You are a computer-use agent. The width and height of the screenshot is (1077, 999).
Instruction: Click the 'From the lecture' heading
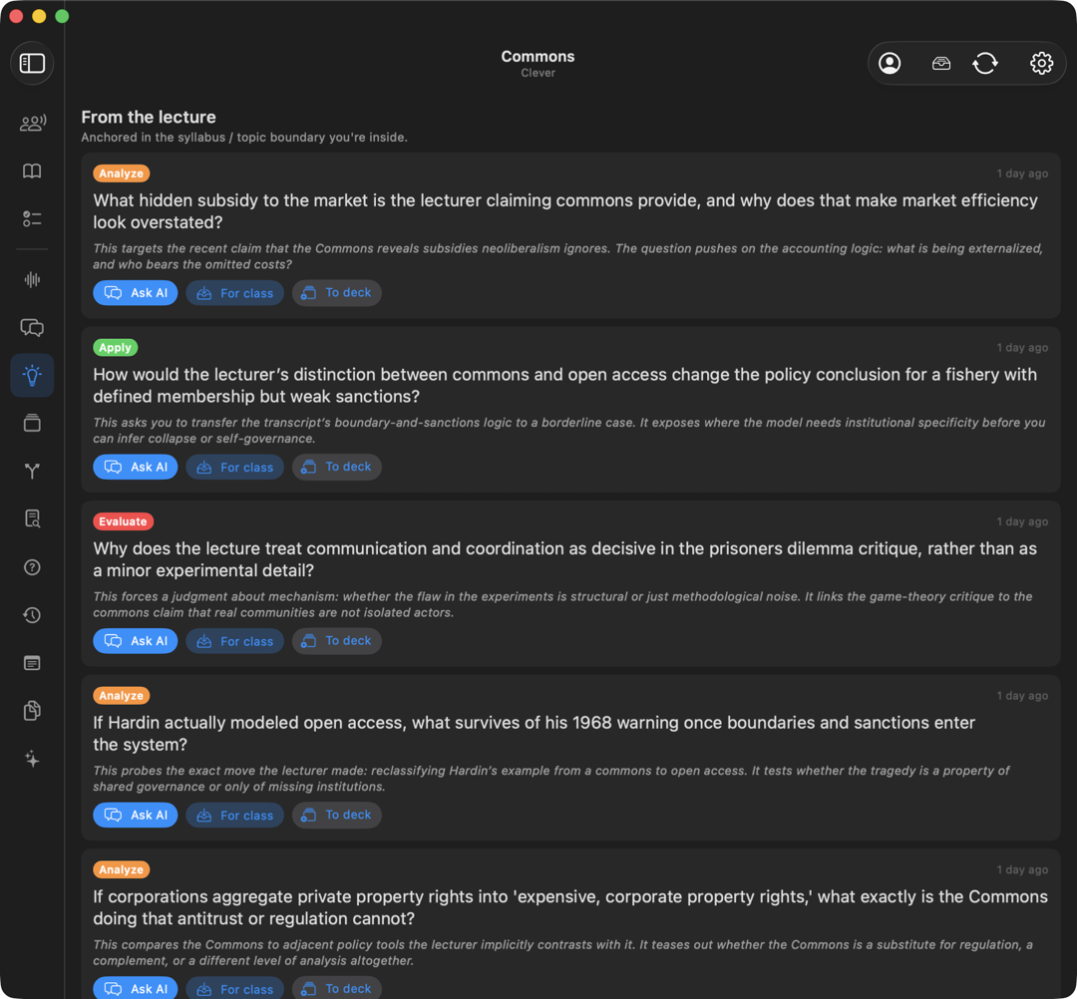pyautogui.click(x=149, y=117)
